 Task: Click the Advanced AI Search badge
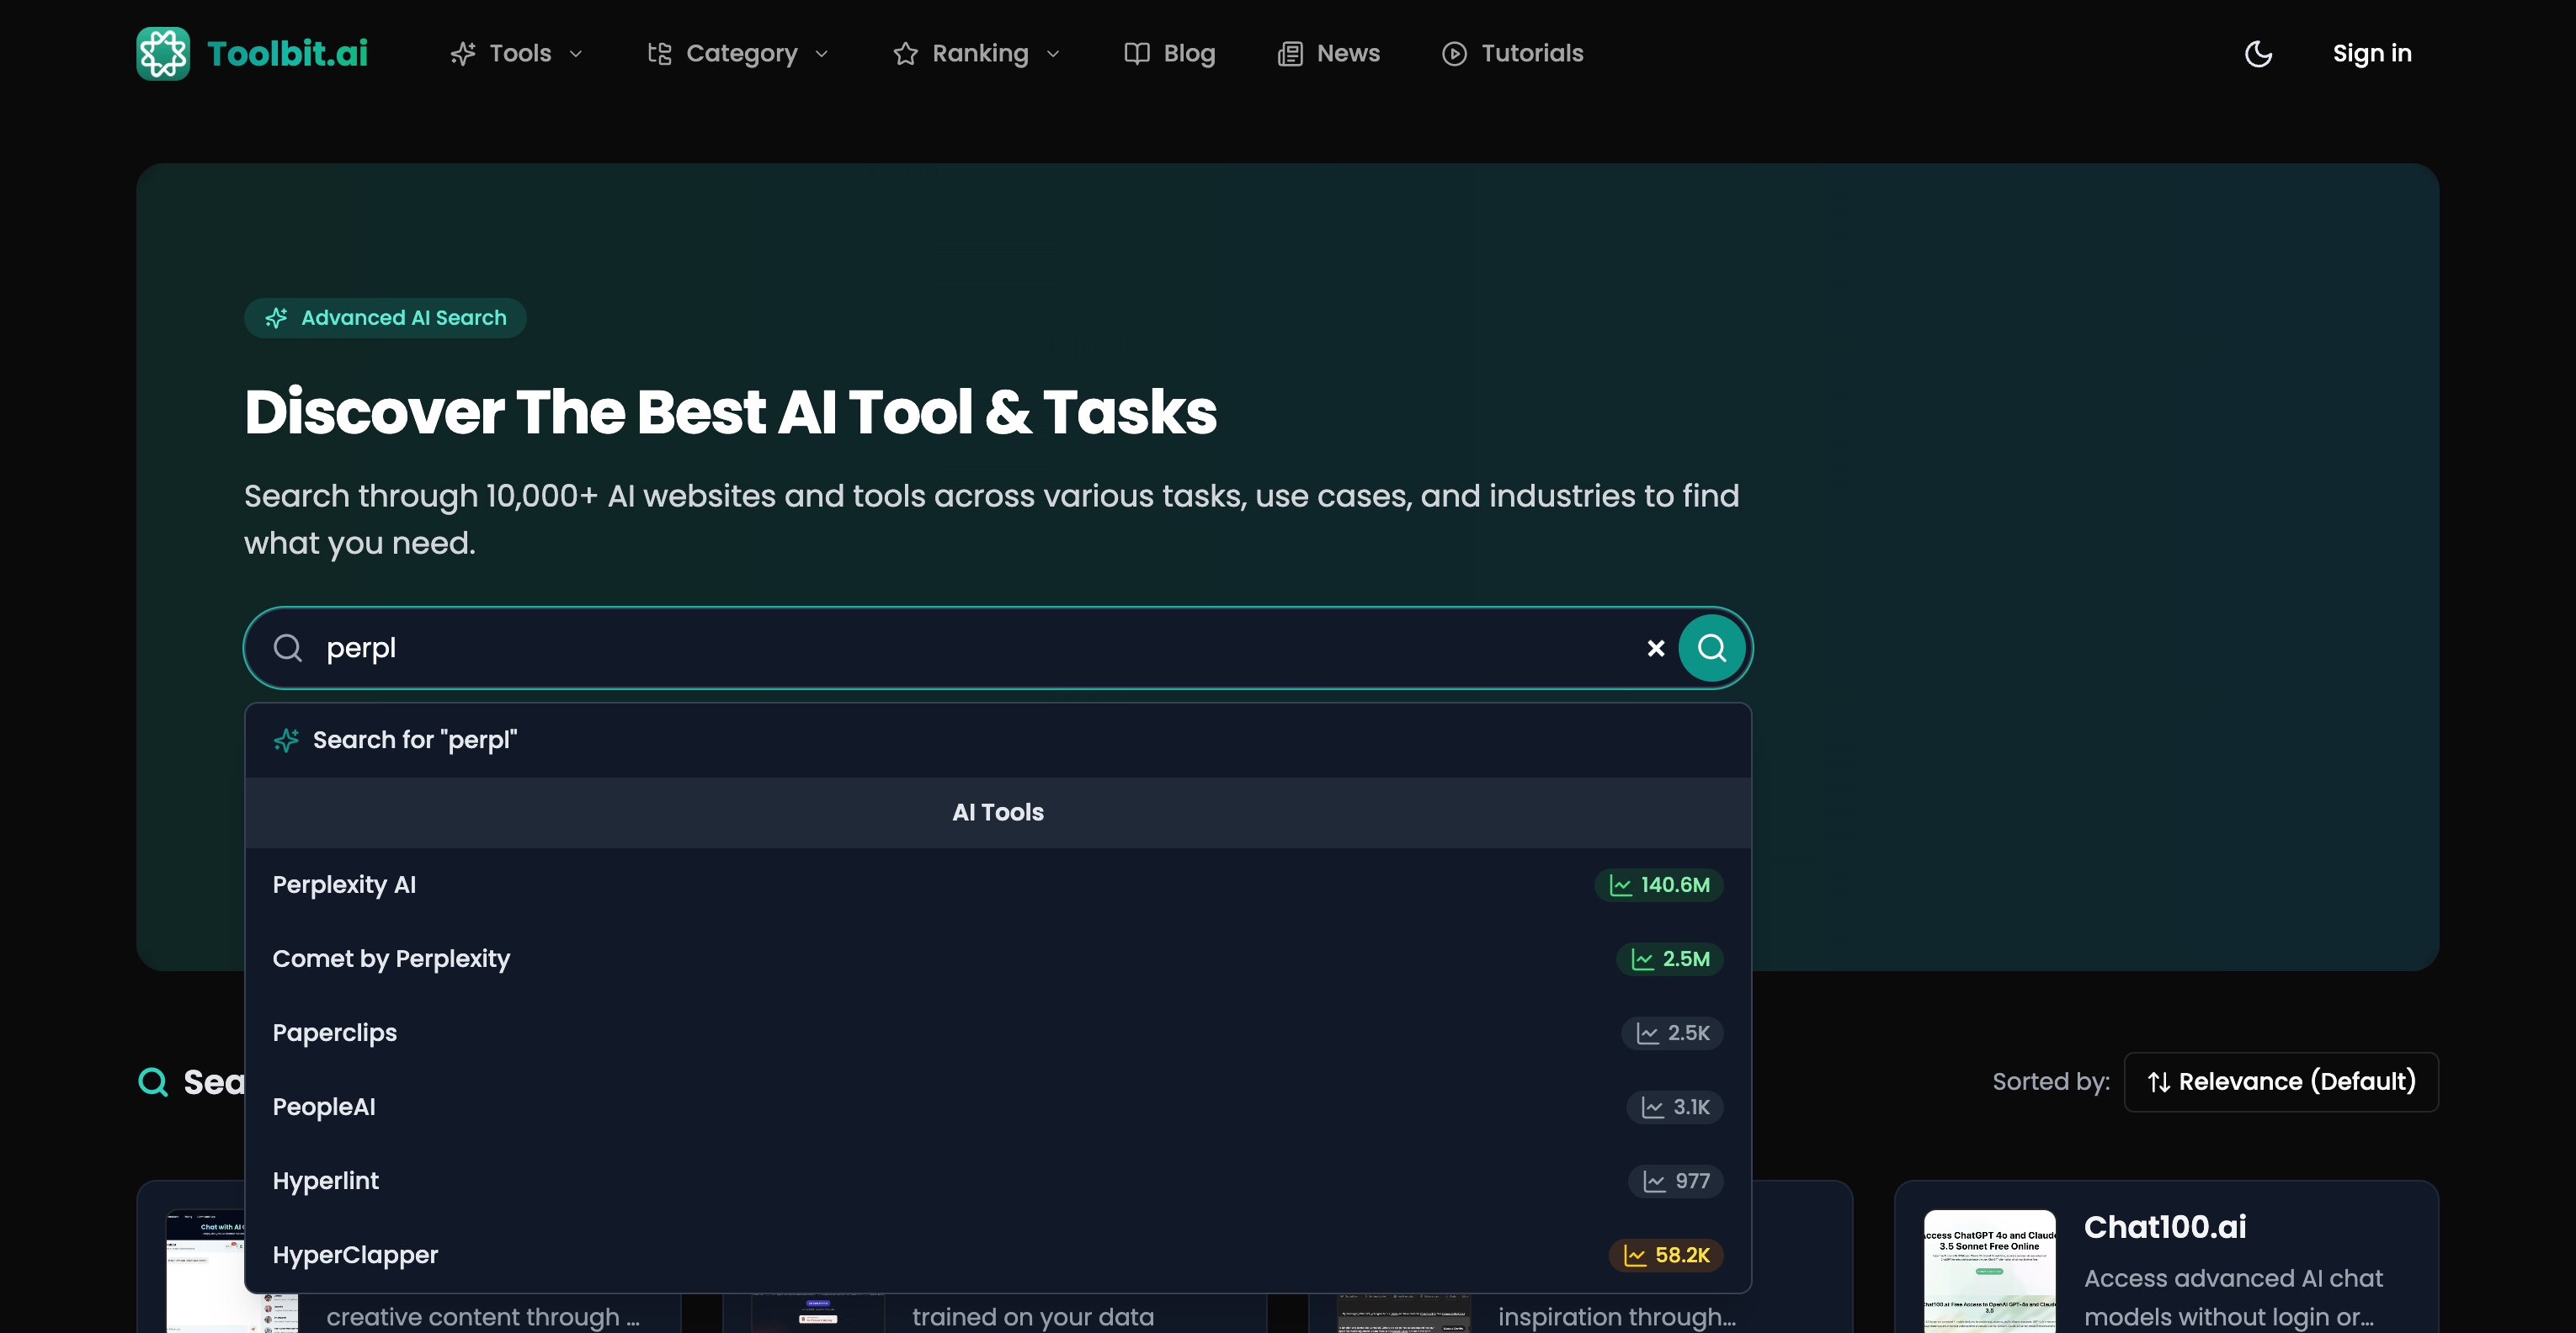(x=385, y=318)
